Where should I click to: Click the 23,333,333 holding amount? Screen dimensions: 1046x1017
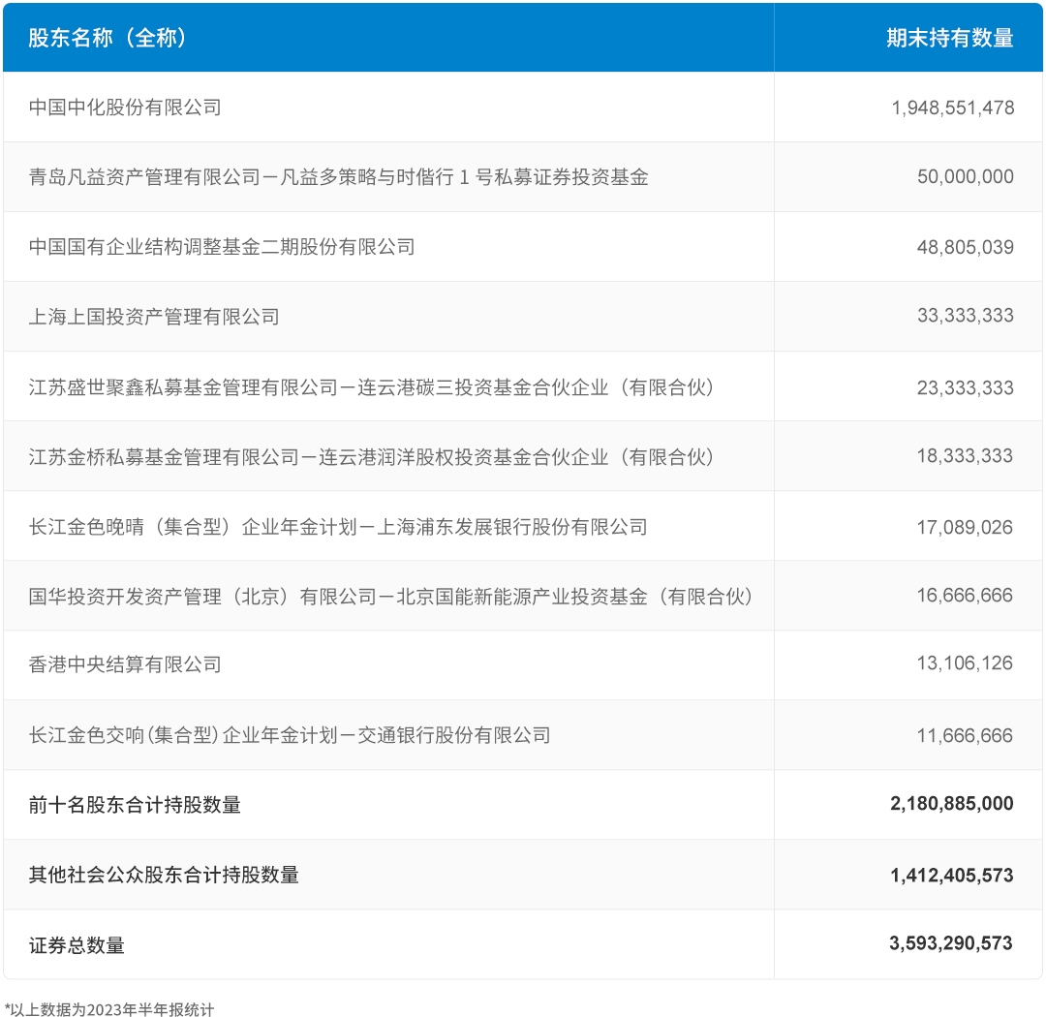pos(965,387)
